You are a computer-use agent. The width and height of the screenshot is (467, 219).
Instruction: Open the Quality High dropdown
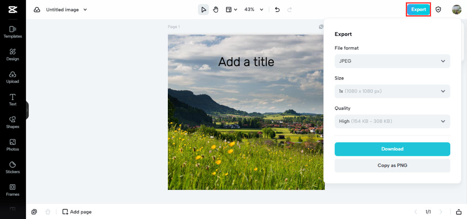point(393,121)
